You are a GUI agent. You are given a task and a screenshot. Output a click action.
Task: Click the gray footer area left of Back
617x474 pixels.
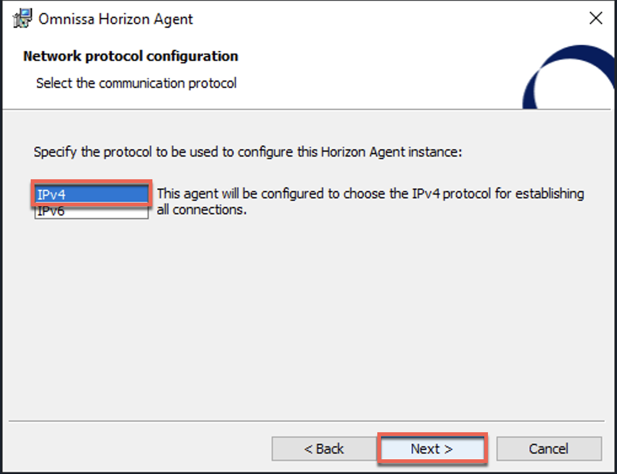pos(138,448)
